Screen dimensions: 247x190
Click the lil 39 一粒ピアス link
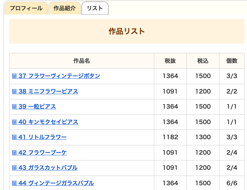pyautogui.click(x=34, y=107)
